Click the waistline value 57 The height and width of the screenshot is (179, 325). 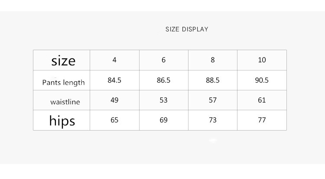213,100
